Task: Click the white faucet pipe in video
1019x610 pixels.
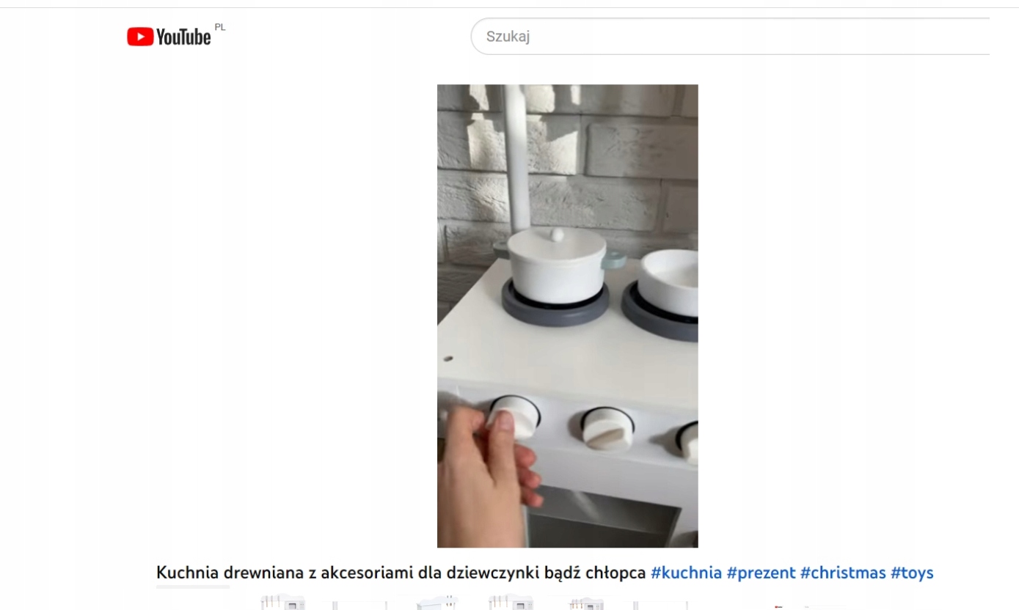Action: click(519, 158)
